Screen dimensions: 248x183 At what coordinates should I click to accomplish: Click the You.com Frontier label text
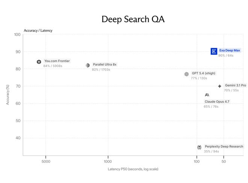[57, 61]
